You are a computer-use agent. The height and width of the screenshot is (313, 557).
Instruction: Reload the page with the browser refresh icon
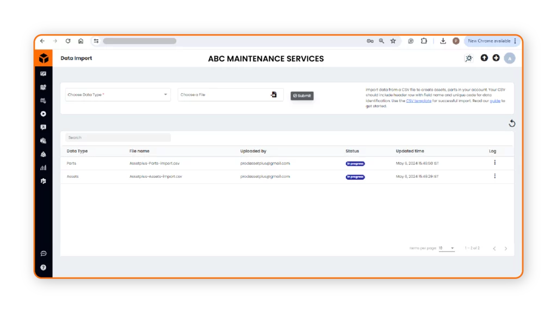68,41
